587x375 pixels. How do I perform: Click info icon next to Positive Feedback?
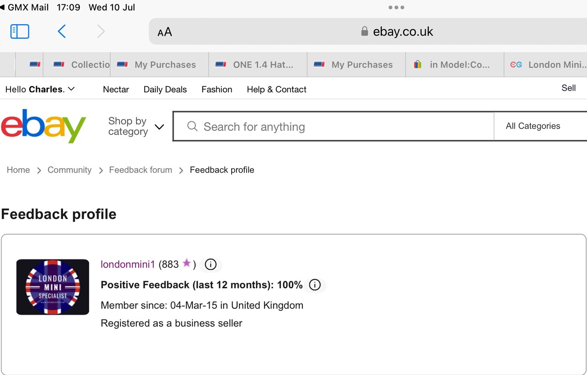tap(315, 285)
